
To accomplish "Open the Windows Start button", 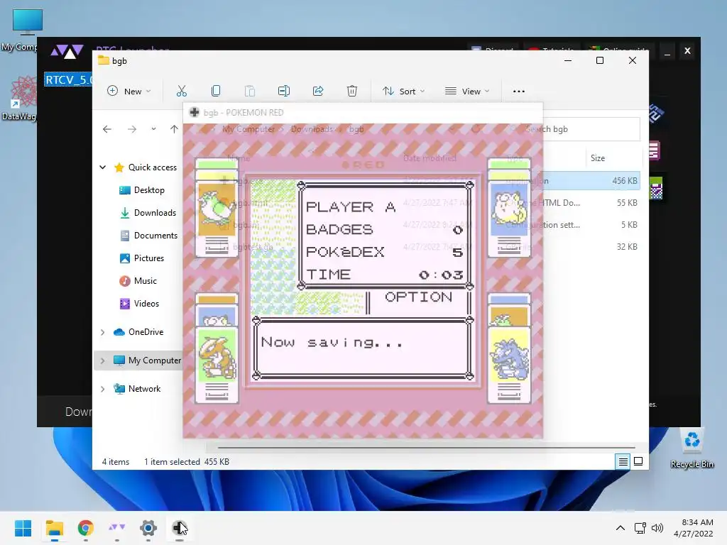I will click(x=23, y=528).
